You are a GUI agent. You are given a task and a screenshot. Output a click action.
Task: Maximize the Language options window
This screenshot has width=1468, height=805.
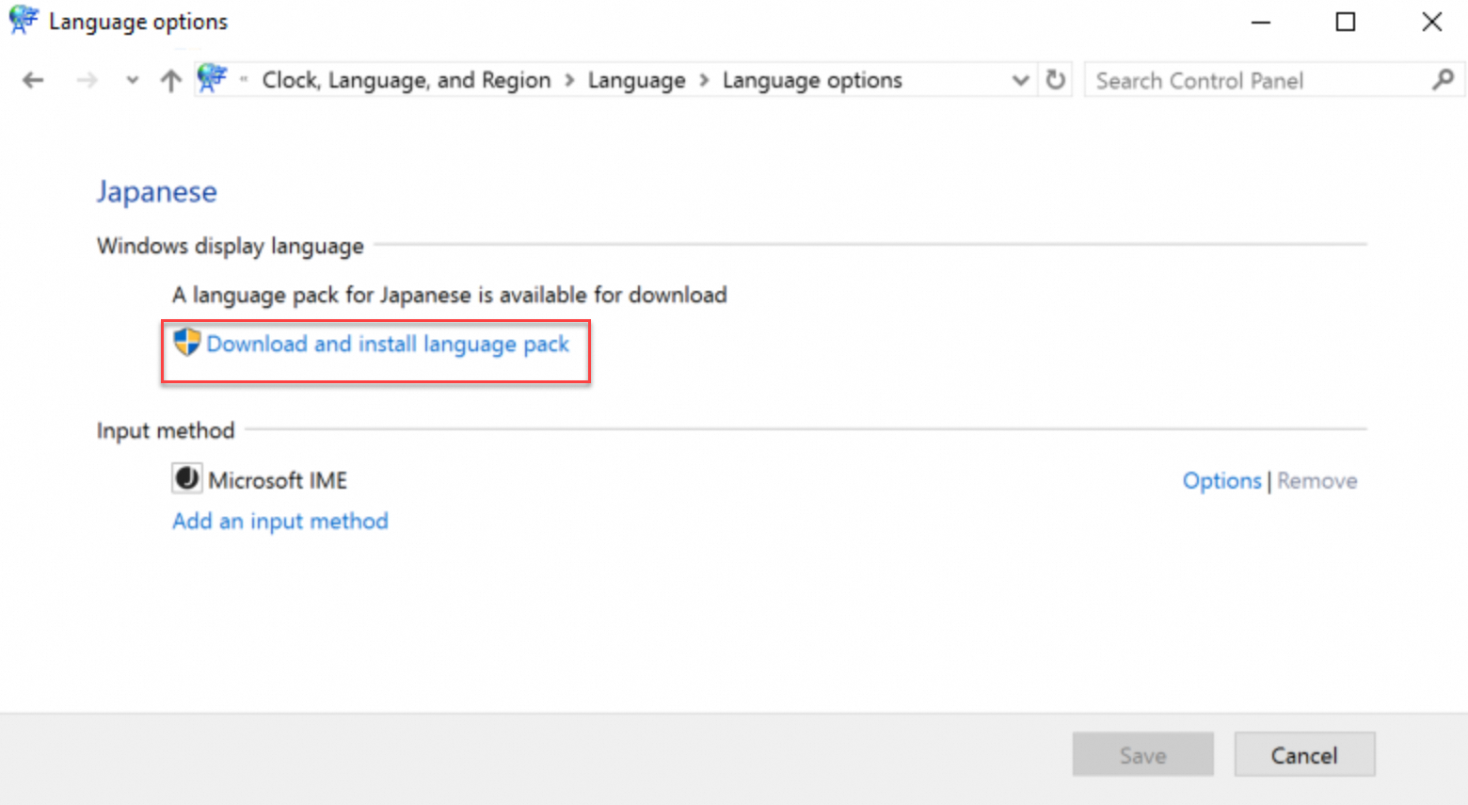[x=1346, y=22]
